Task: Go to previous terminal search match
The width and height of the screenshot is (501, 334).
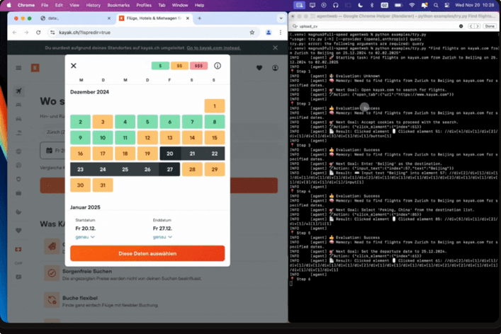Action: (x=471, y=26)
